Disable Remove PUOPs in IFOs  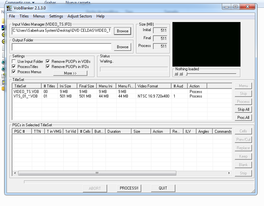click(48, 67)
